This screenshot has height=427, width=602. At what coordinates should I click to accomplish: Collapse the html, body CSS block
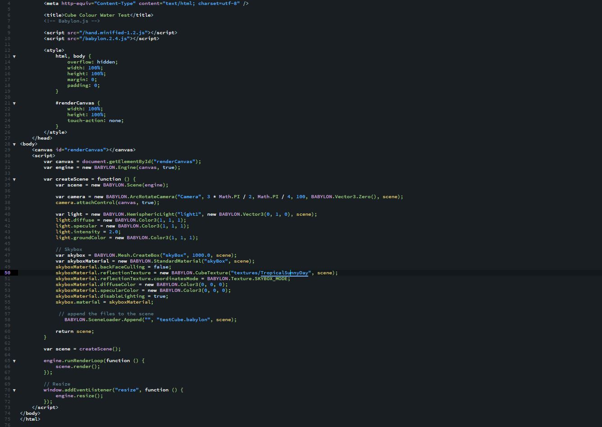14,56
